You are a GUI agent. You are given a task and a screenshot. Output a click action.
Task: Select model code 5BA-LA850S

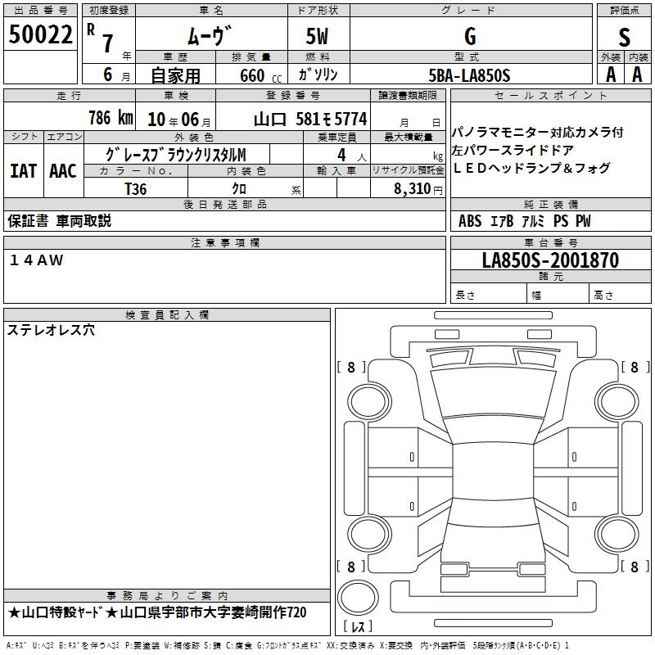point(469,75)
